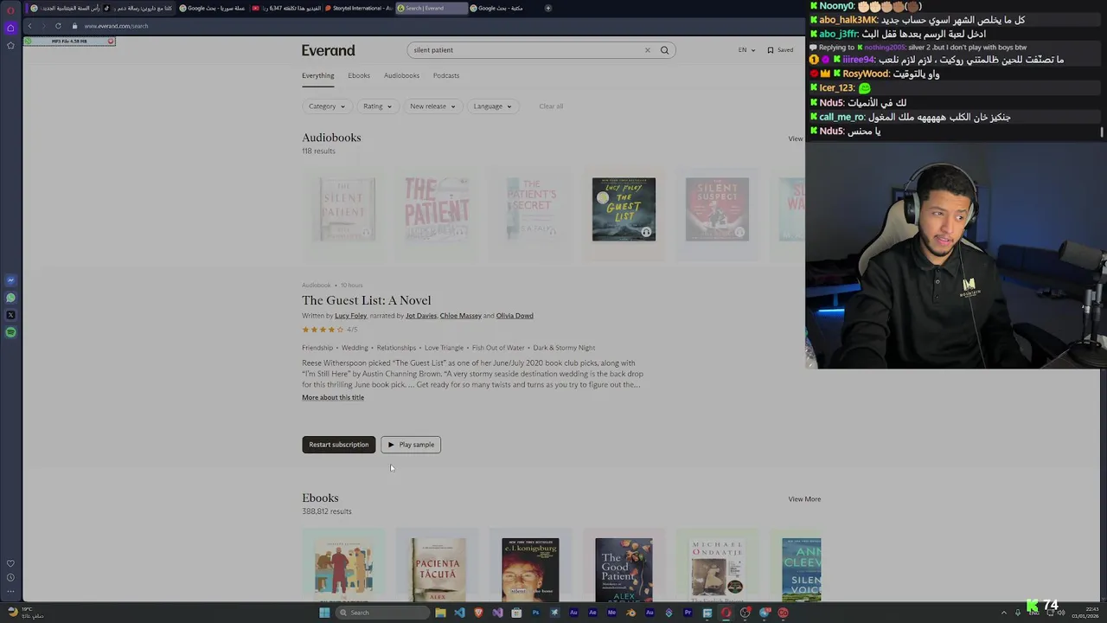1107x623 pixels.
Task: Clear the 'silent patient' search text
Action: point(647,50)
